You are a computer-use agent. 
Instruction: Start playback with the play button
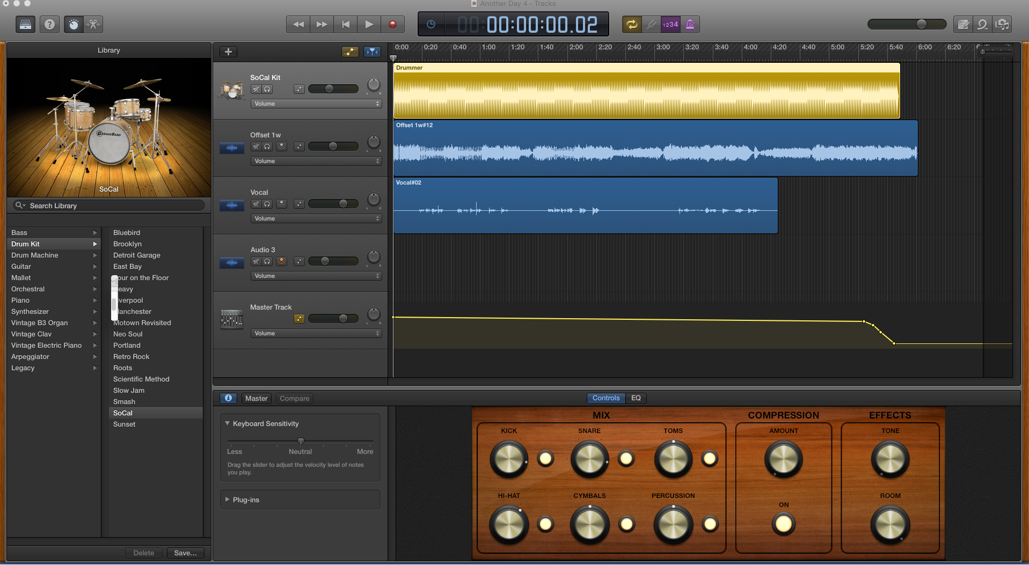click(369, 25)
